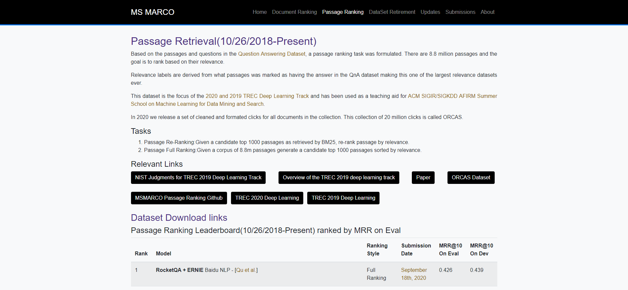Click the MRR@10 On Dev column header
Image resolution: width=628 pixels, height=290 pixels.
(481, 249)
